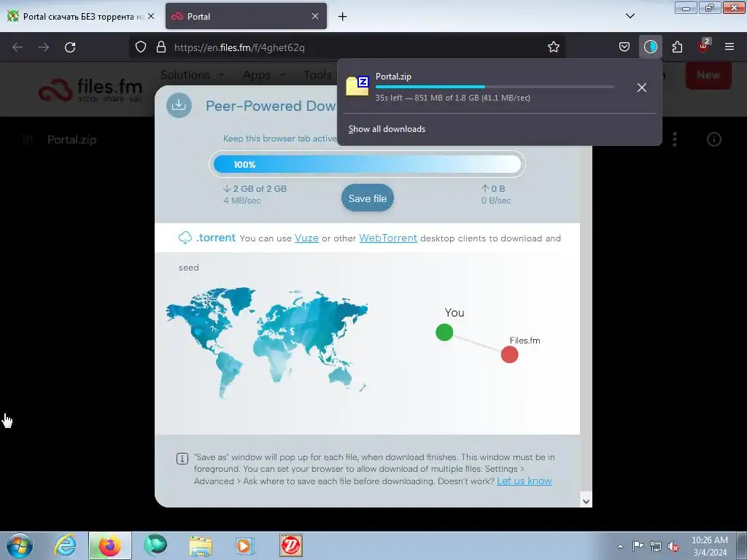Click the Firefox taskbar icon

(x=109, y=545)
